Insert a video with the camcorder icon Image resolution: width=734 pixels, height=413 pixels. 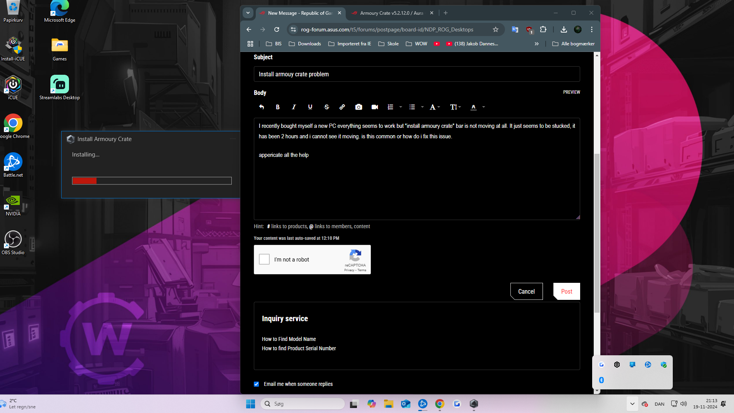pos(375,107)
